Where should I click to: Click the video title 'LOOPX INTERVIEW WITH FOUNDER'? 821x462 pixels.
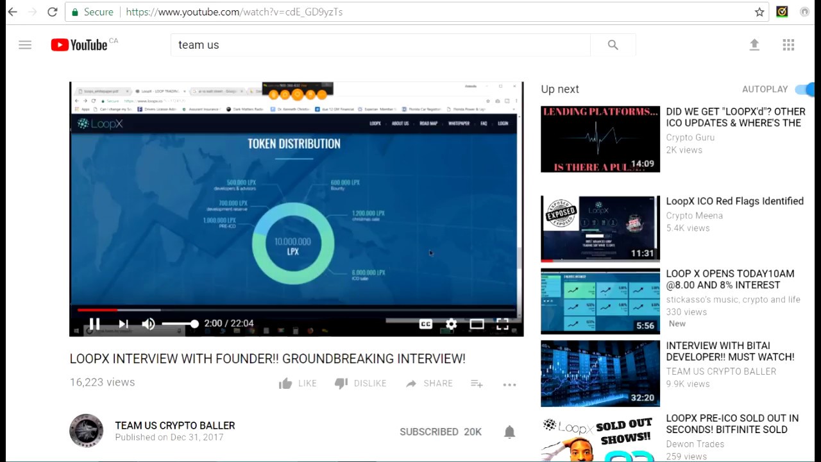click(267, 359)
